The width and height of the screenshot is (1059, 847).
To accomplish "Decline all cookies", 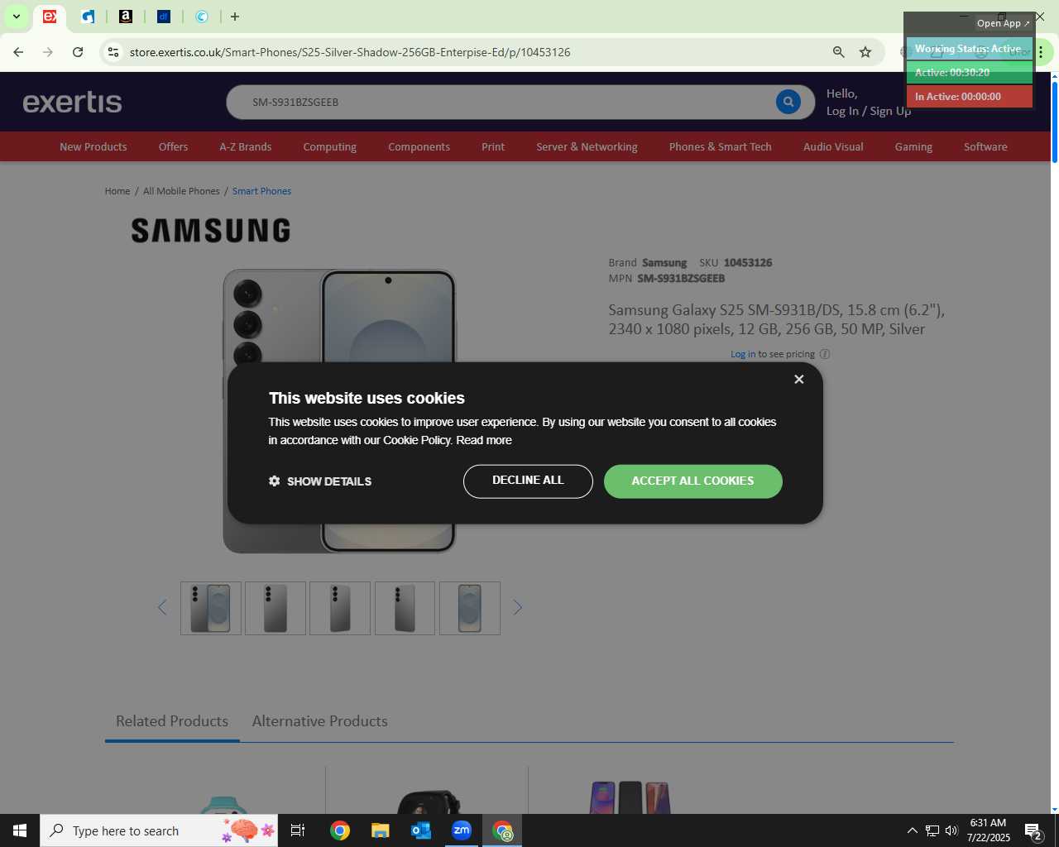I will 528,481.
